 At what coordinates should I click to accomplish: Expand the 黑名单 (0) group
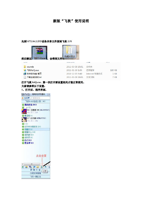coord(23,143)
